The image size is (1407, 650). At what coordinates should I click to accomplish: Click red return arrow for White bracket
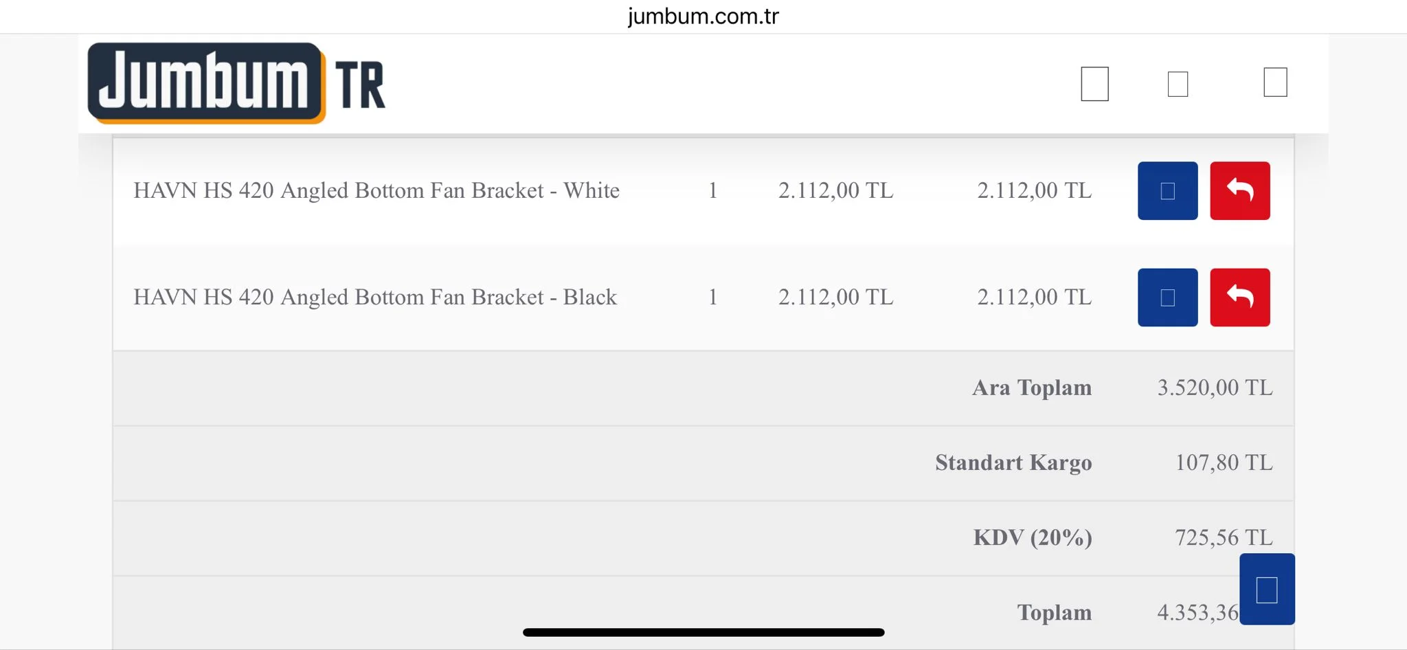[x=1239, y=191]
